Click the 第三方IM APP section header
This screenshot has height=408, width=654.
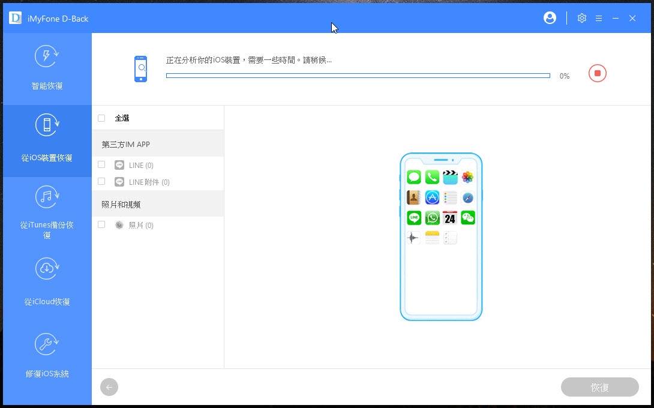[158, 144]
